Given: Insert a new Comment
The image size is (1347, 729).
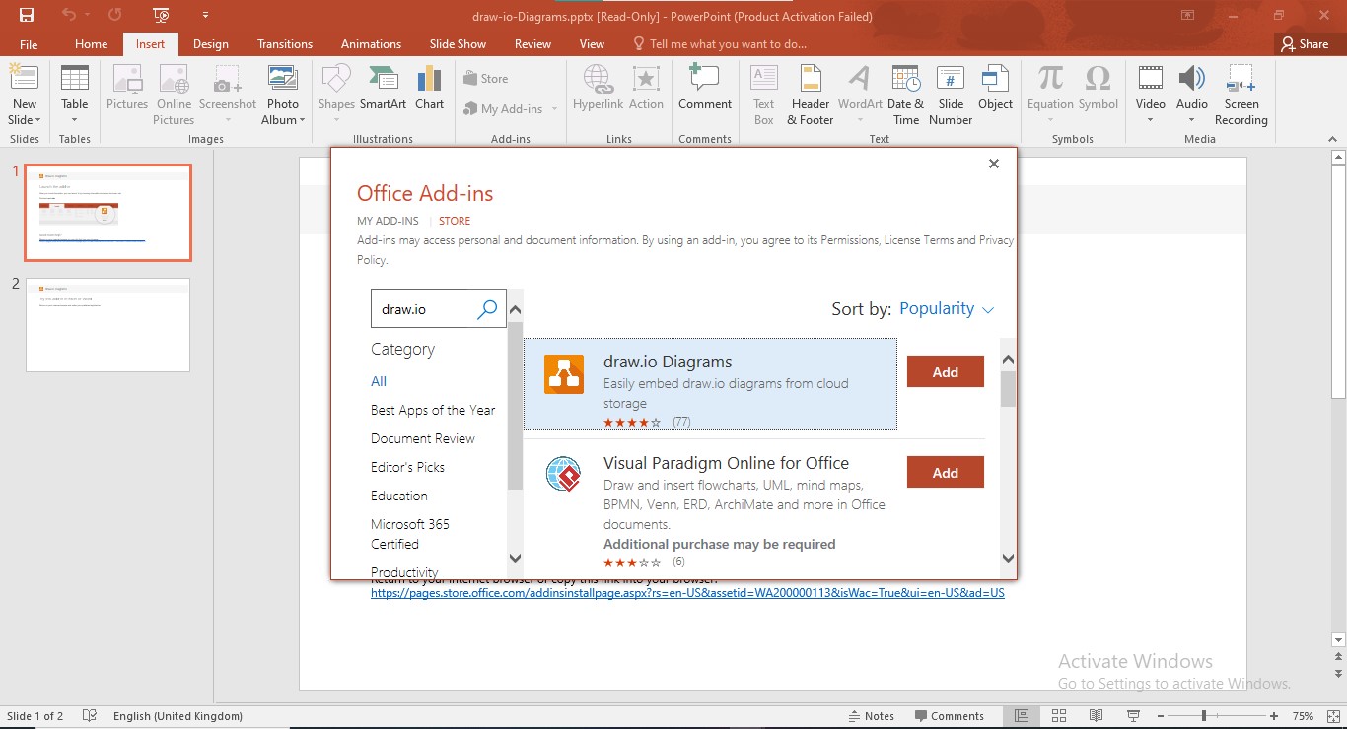Looking at the screenshot, I should click(x=705, y=88).
